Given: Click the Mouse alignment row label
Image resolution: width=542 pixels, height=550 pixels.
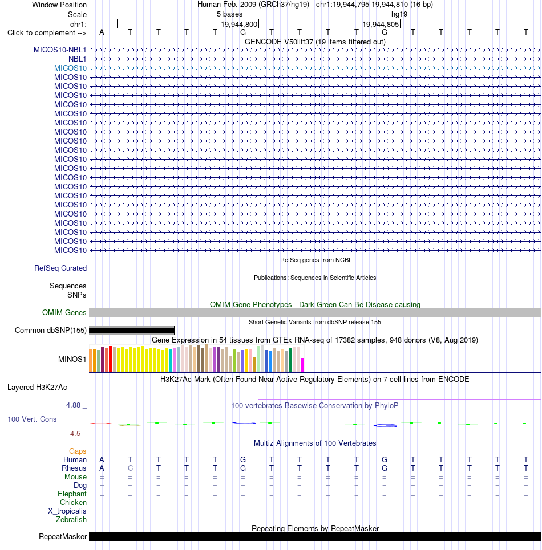Looking at the screenshot, I should [75, 476].
